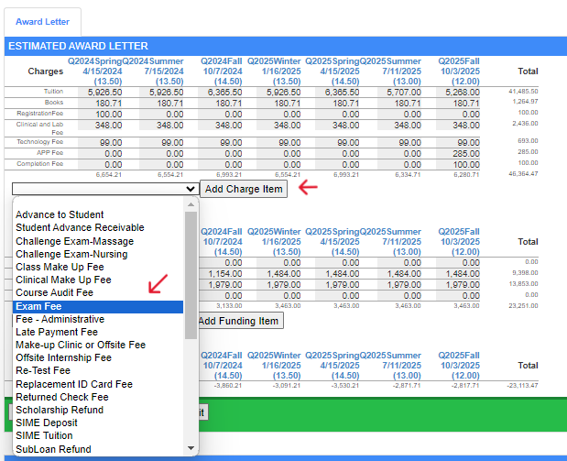Image resolution: width=567 pixels, height=461 pixels.
Task: Open the charge item dropdown box
Action: pos(104,188)
